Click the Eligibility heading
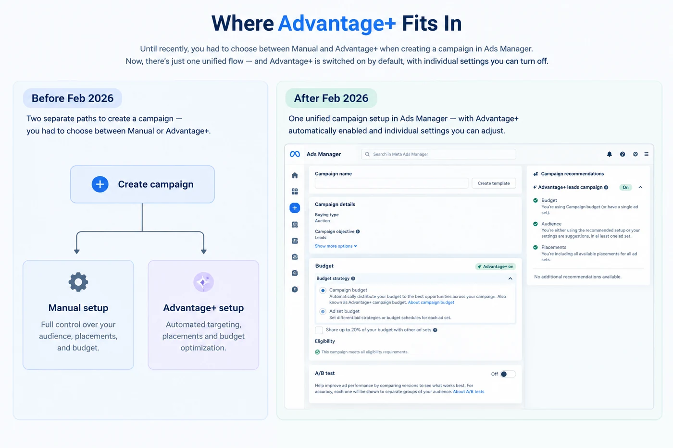The image size is (673, 448). coord(325,341)
